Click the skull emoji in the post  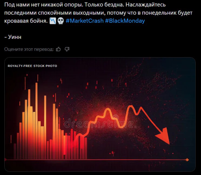[61, 21]
